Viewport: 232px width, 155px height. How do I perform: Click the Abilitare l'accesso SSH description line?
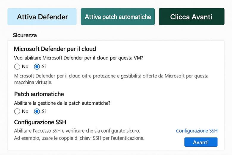77,131
